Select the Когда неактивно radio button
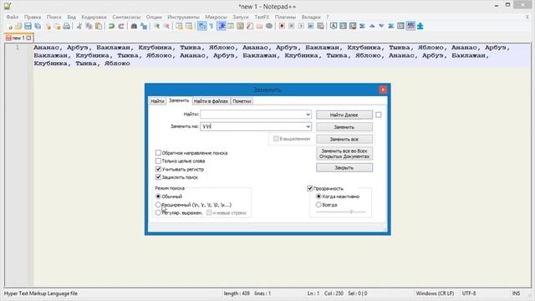Image resolution: width=535 pixels, height=301 pixels. 318,196
